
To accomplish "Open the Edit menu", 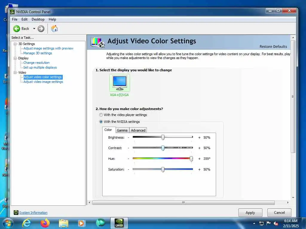I will (x=25, y=19).
